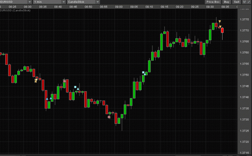The height and width of the screenshot is (156, 252).
Task: Click the Buy button
Action: click(227, 2)
